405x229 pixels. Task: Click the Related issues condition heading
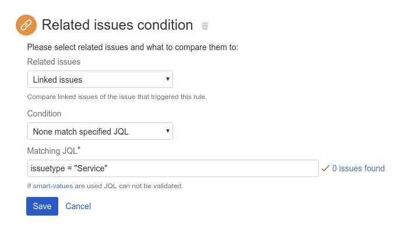[117, 25]
